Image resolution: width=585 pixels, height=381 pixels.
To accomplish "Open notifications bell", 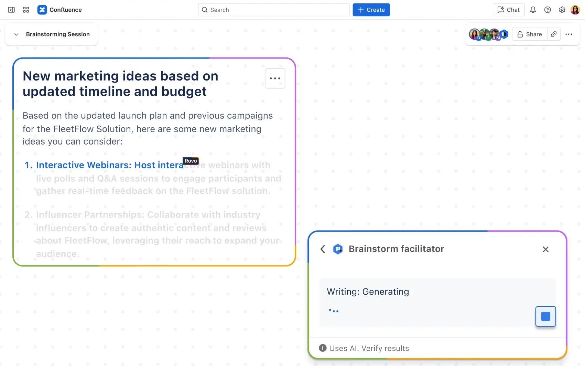I will pos(533,10).
